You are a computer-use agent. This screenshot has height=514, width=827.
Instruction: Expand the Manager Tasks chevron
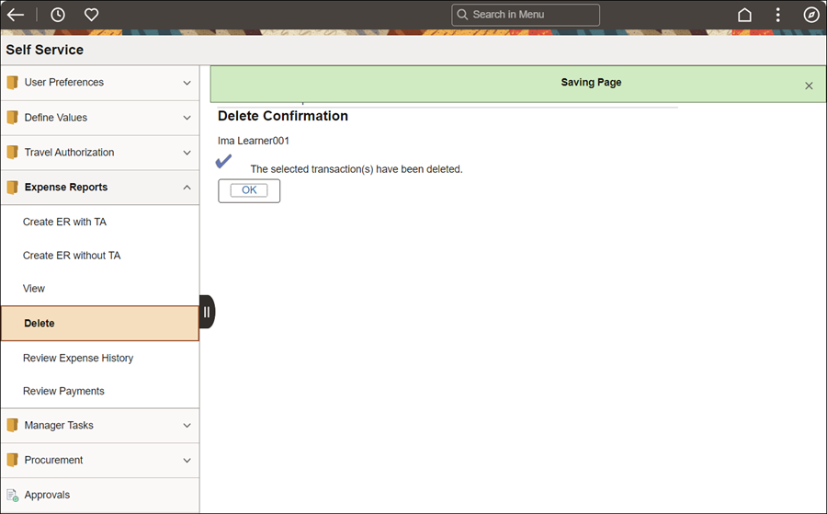point(187,426)
